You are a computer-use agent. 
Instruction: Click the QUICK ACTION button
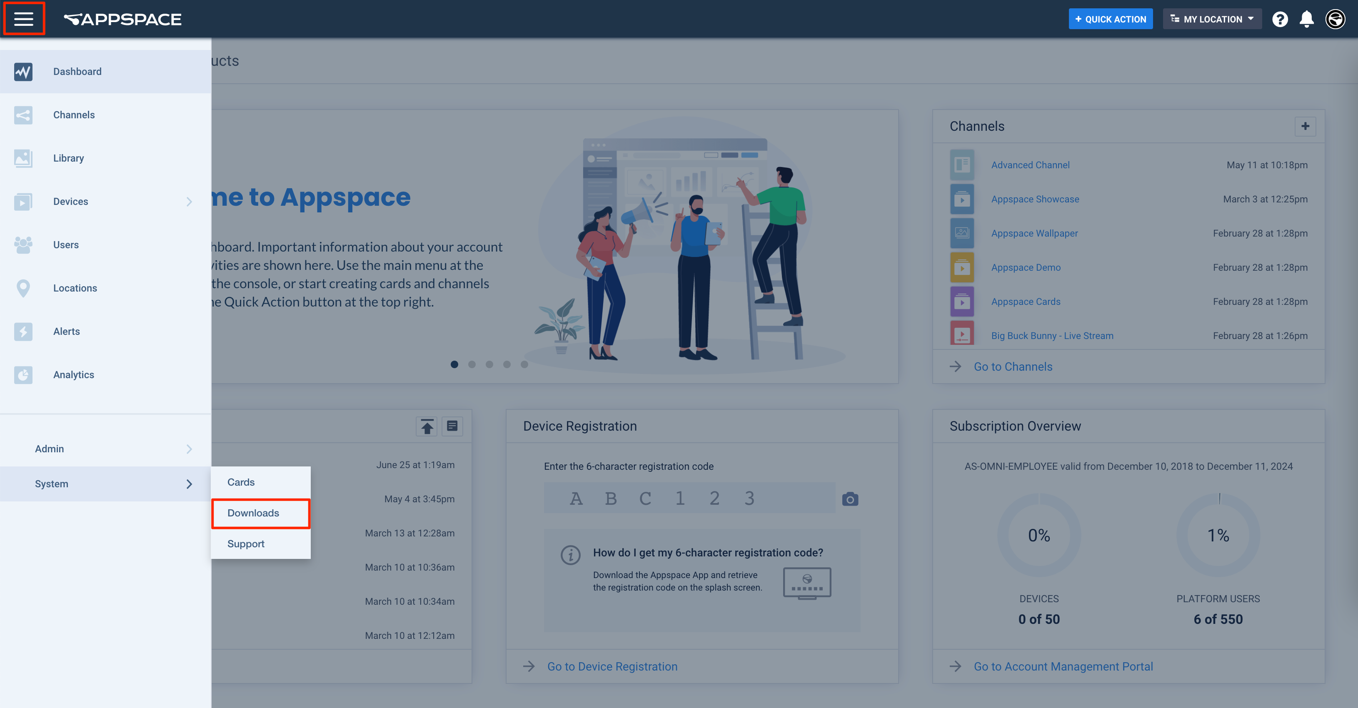[1110, 19]
